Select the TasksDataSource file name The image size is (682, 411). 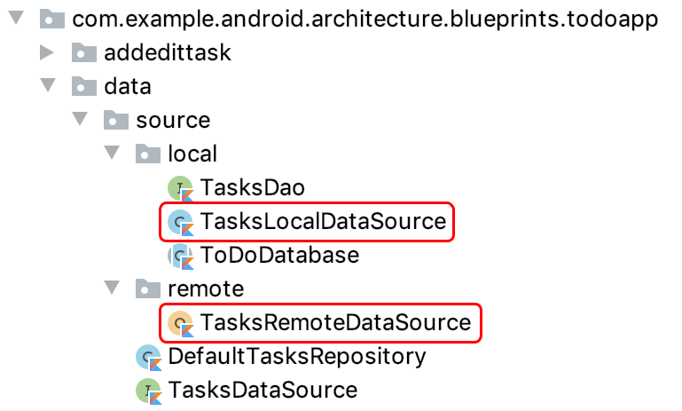263,390
